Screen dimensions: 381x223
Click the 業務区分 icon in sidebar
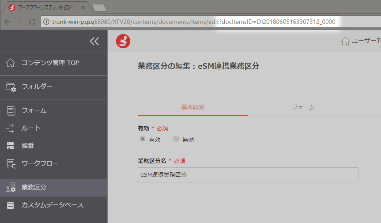point(11,187)
